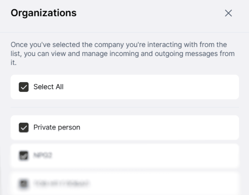
Task: Click the Organizations dialog title
Action: pyautogui.click(x=44, y=13)
